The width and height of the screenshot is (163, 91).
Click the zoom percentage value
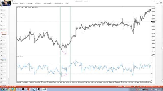point(159,87)
